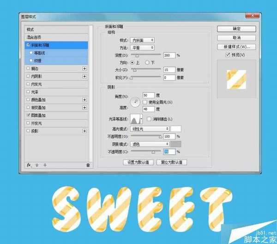
Task: Tick the 颜色叠加 checkbox
Action: (x=28, y=99)
